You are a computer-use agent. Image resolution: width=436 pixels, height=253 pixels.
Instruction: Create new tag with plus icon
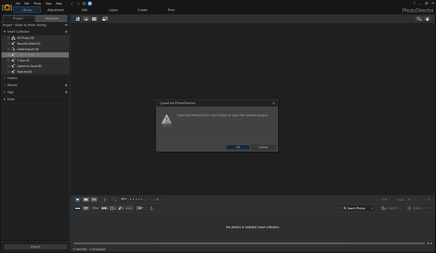(x=66, y=92)
